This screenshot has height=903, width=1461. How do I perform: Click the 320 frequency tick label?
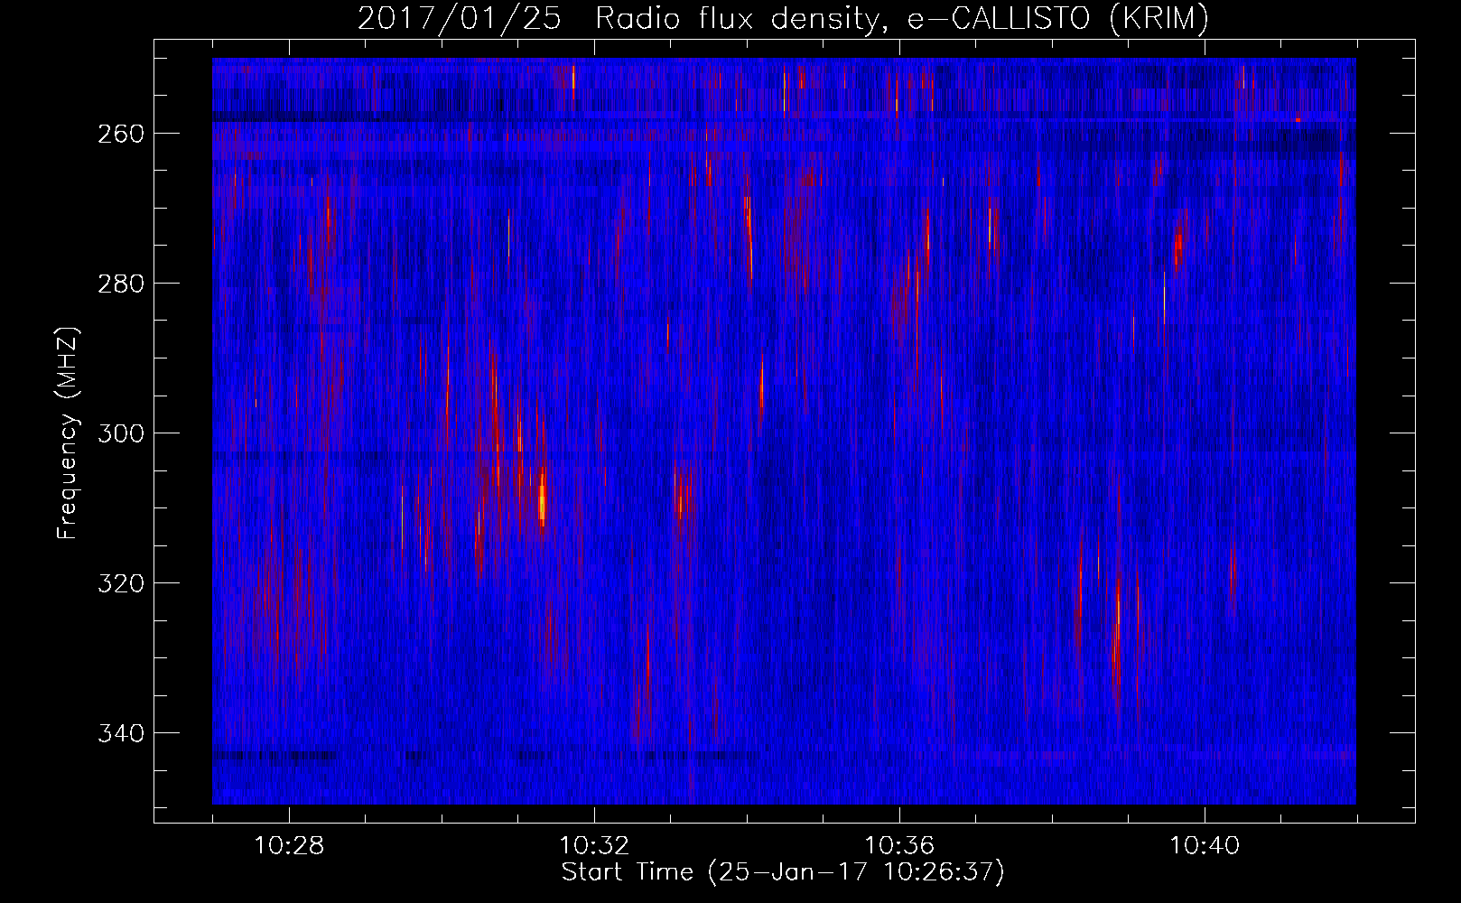[x=119, y=583]
